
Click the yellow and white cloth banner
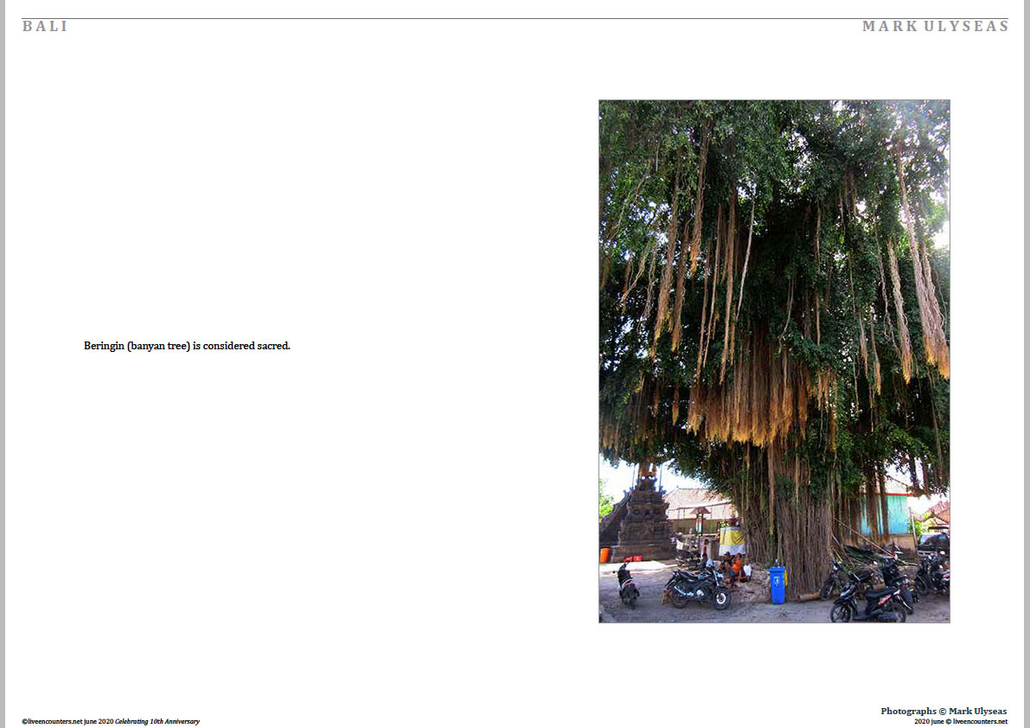[x=732, y=540]
